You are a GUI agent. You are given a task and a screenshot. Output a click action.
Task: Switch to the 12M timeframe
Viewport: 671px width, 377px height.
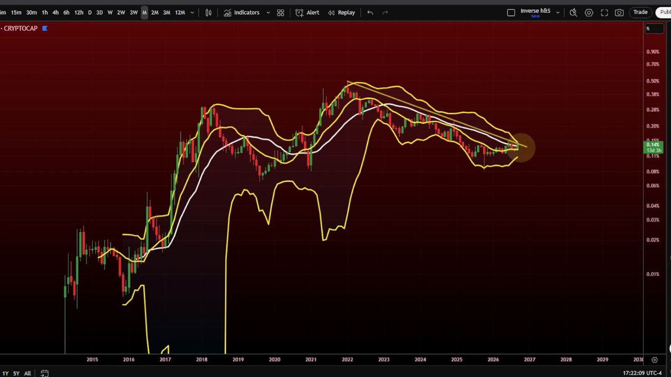click(x=180, y=12)
